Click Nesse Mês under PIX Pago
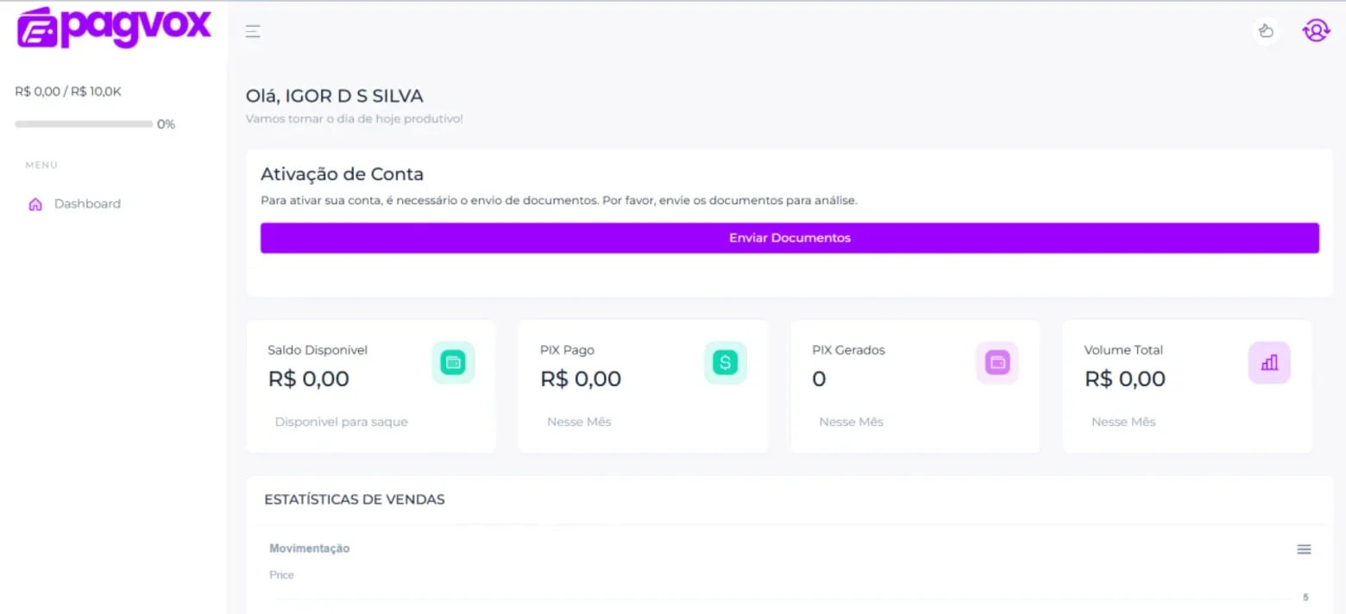 579,422
